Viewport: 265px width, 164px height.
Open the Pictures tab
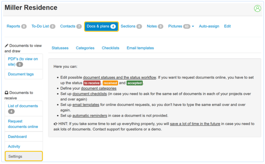[x=179, y=26]
